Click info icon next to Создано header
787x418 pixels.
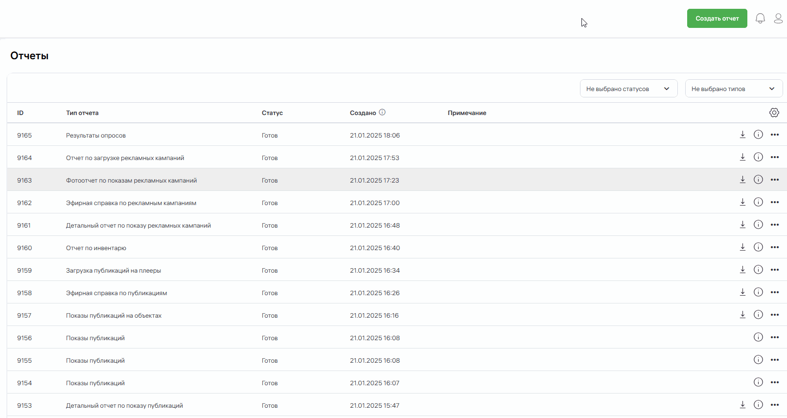(382, 112)
